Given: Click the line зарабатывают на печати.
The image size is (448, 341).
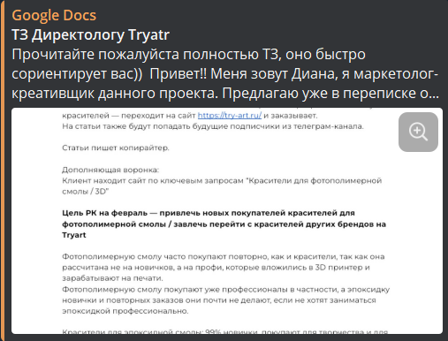Looking at the screenshot, I should (112, 278).
